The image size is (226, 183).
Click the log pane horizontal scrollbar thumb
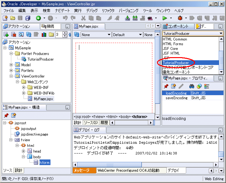pyautogui.click(x=110, y=165)
